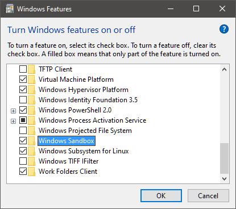Viewport: 236px width, 209px height.
Task: Expand the Windows Process Activation Service node
Action: point(13,121)
